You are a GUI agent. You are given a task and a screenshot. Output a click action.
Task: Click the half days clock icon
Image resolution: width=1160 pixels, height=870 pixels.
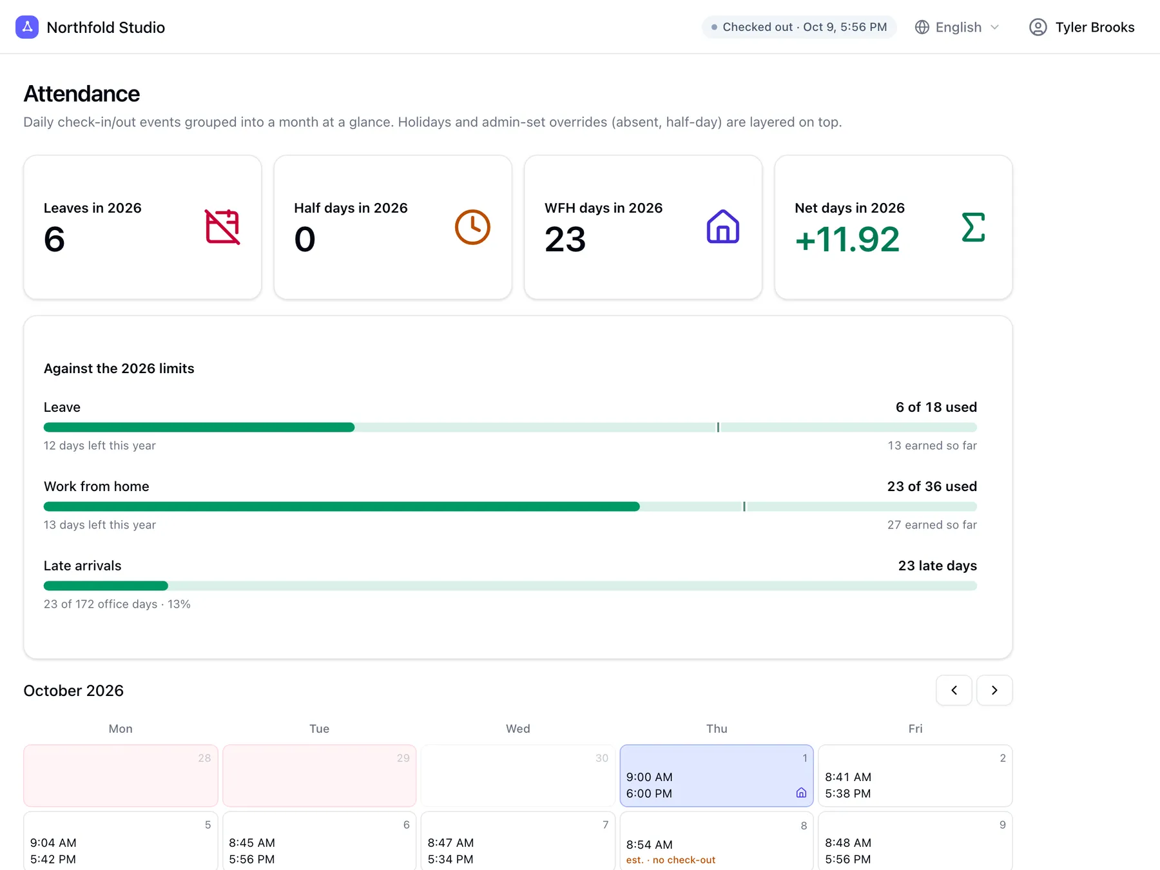click(x=472, y=227)
